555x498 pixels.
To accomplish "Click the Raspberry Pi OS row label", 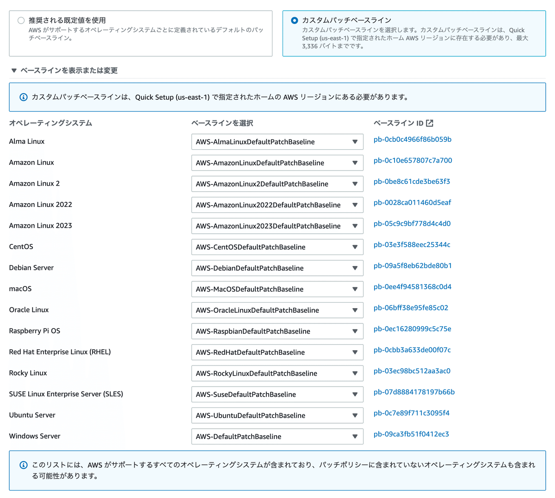I will tap(35, 331).
